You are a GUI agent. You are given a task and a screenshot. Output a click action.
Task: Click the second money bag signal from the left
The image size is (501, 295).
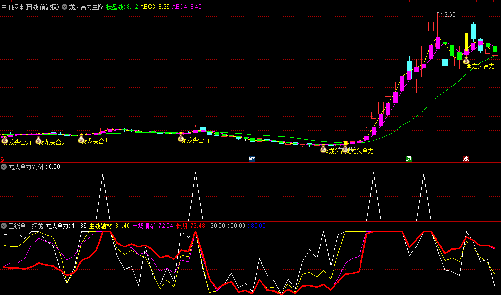click(39, 140)
